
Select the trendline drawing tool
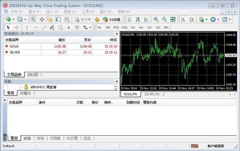(x=44, y=28)
